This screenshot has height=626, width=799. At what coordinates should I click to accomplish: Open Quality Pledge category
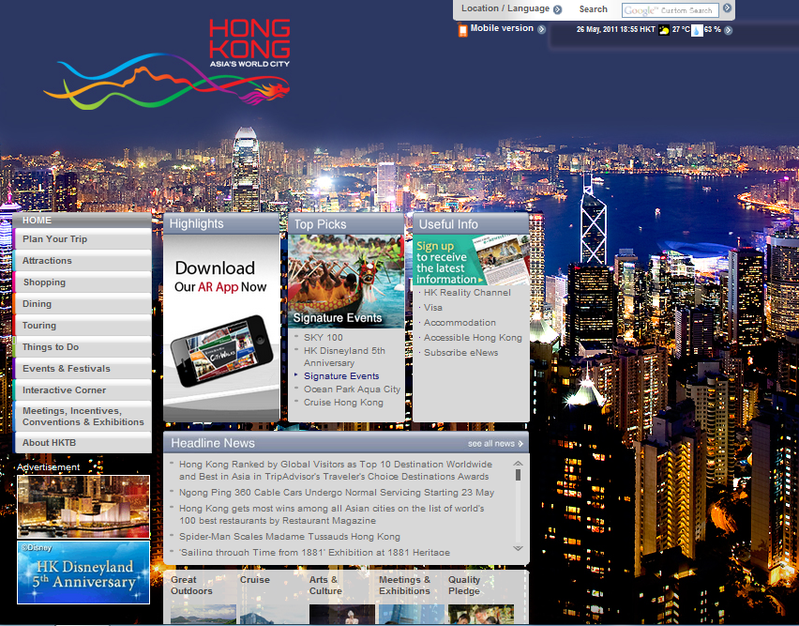(464, 586)
